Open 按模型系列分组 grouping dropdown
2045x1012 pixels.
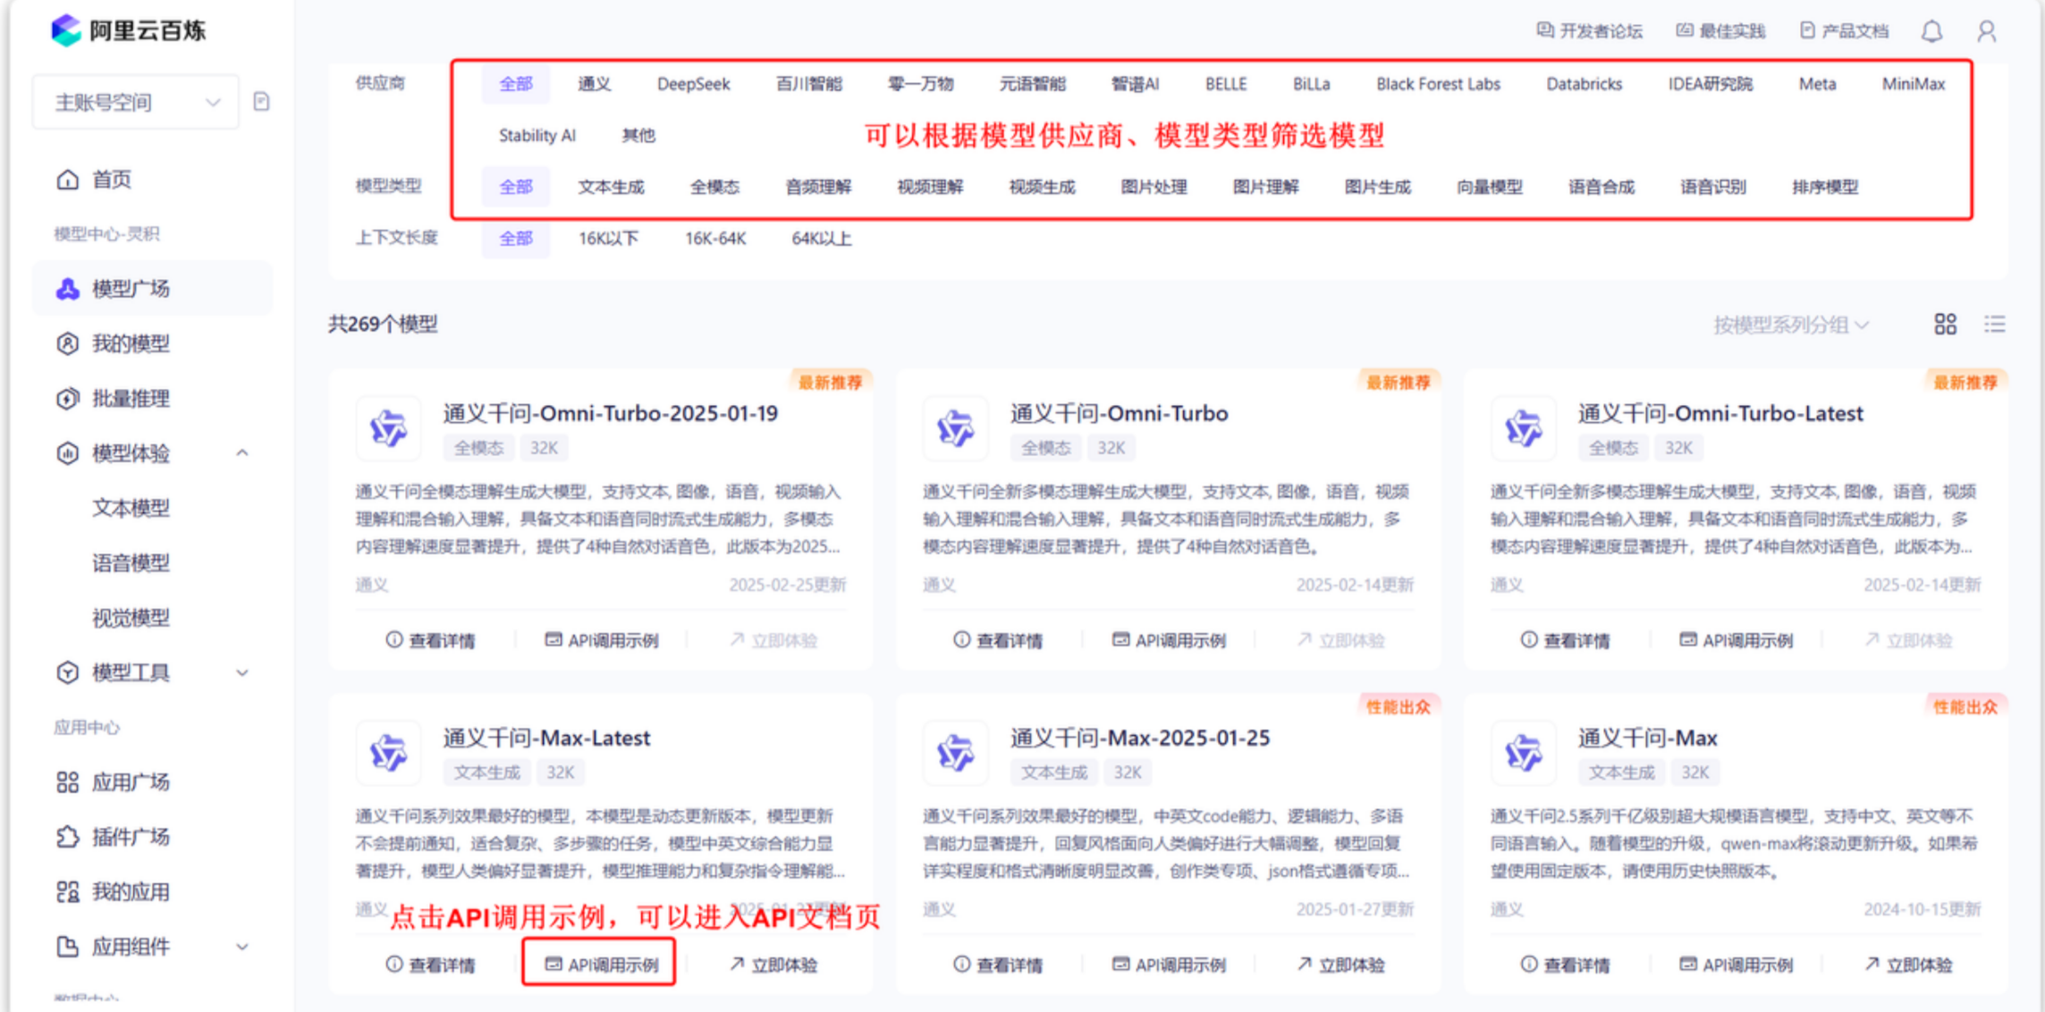pos(1790,325)
